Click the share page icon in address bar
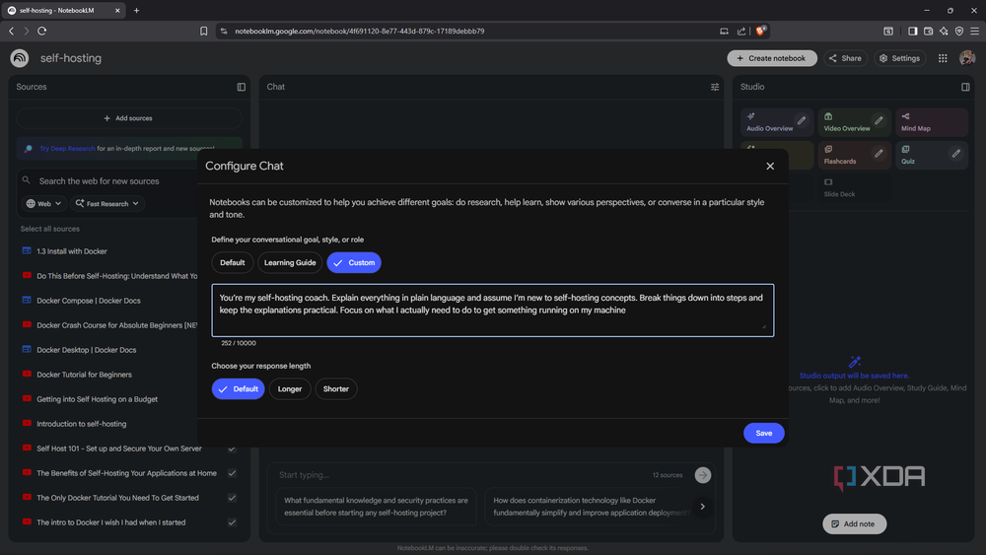The width and height of the screenshot is (986, 555). pyautogui.click(x=741, y=31)
